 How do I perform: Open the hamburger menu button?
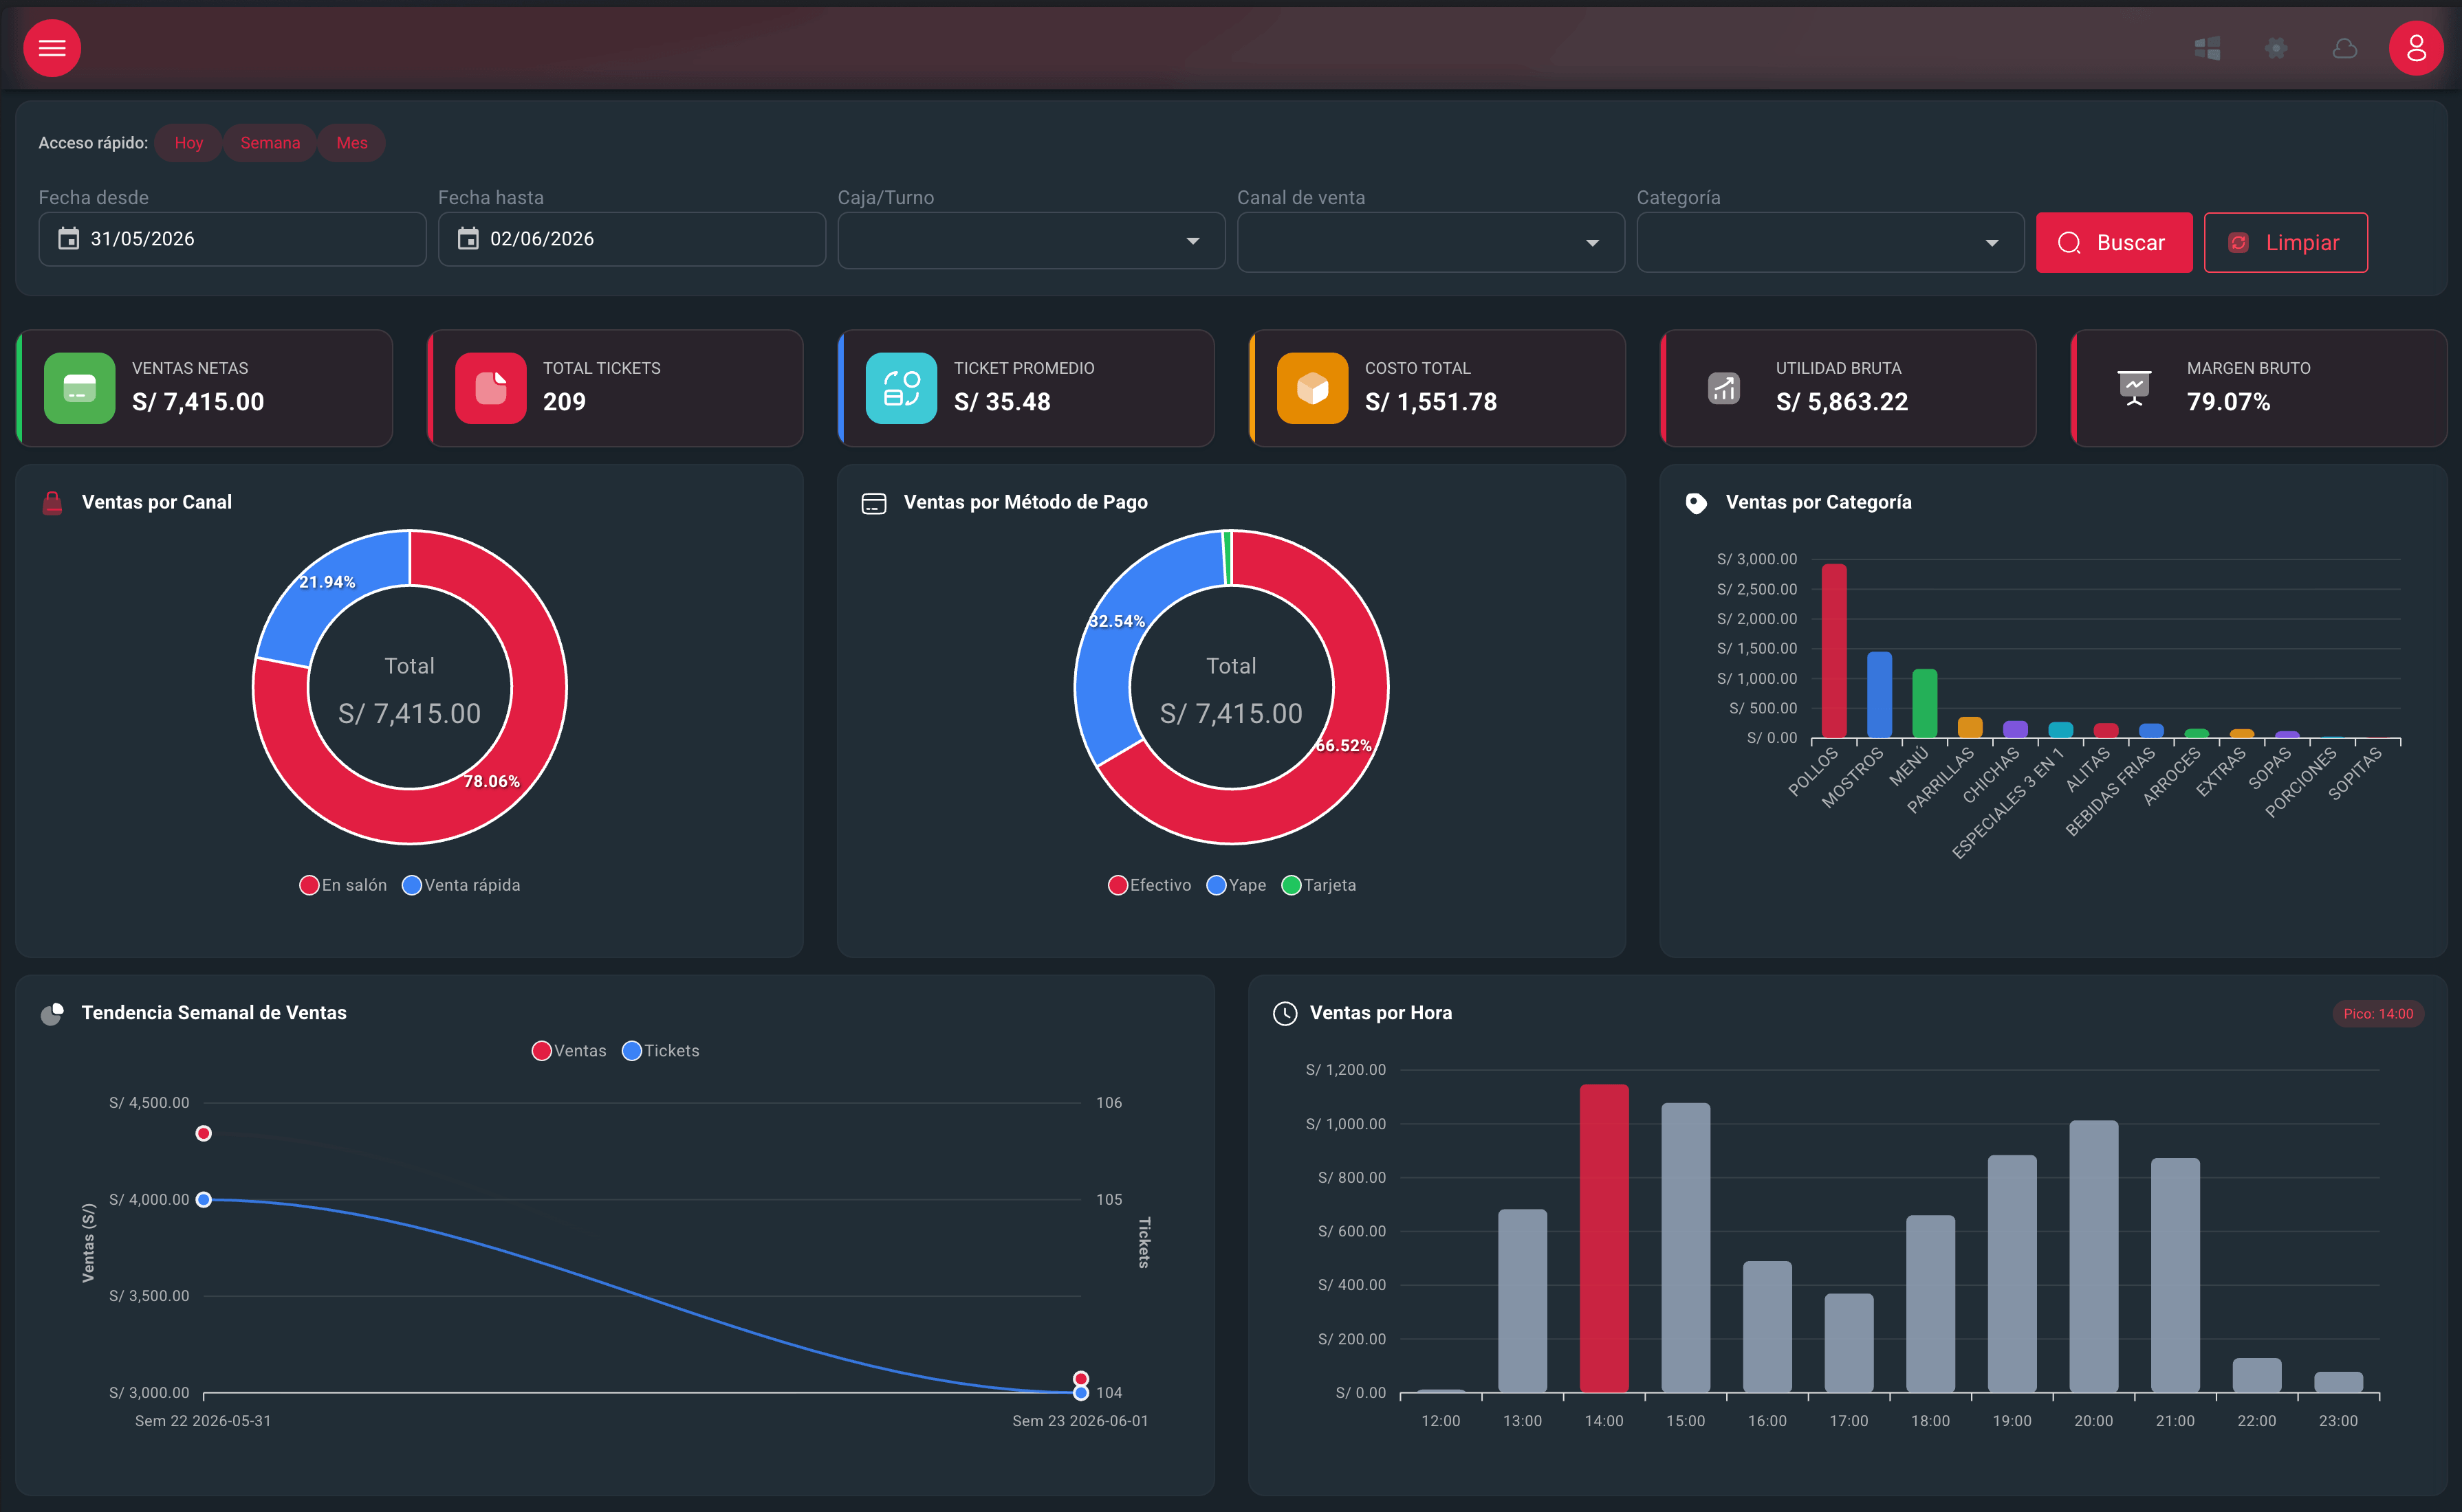pos(52,48)
